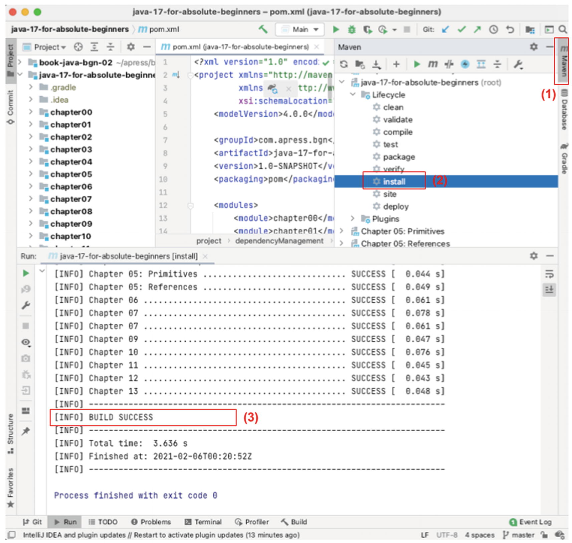The height and width of the screenshot is (543, 572).
Task: Toggle skip tests mode lightning icon
Action: coord(465,64)
